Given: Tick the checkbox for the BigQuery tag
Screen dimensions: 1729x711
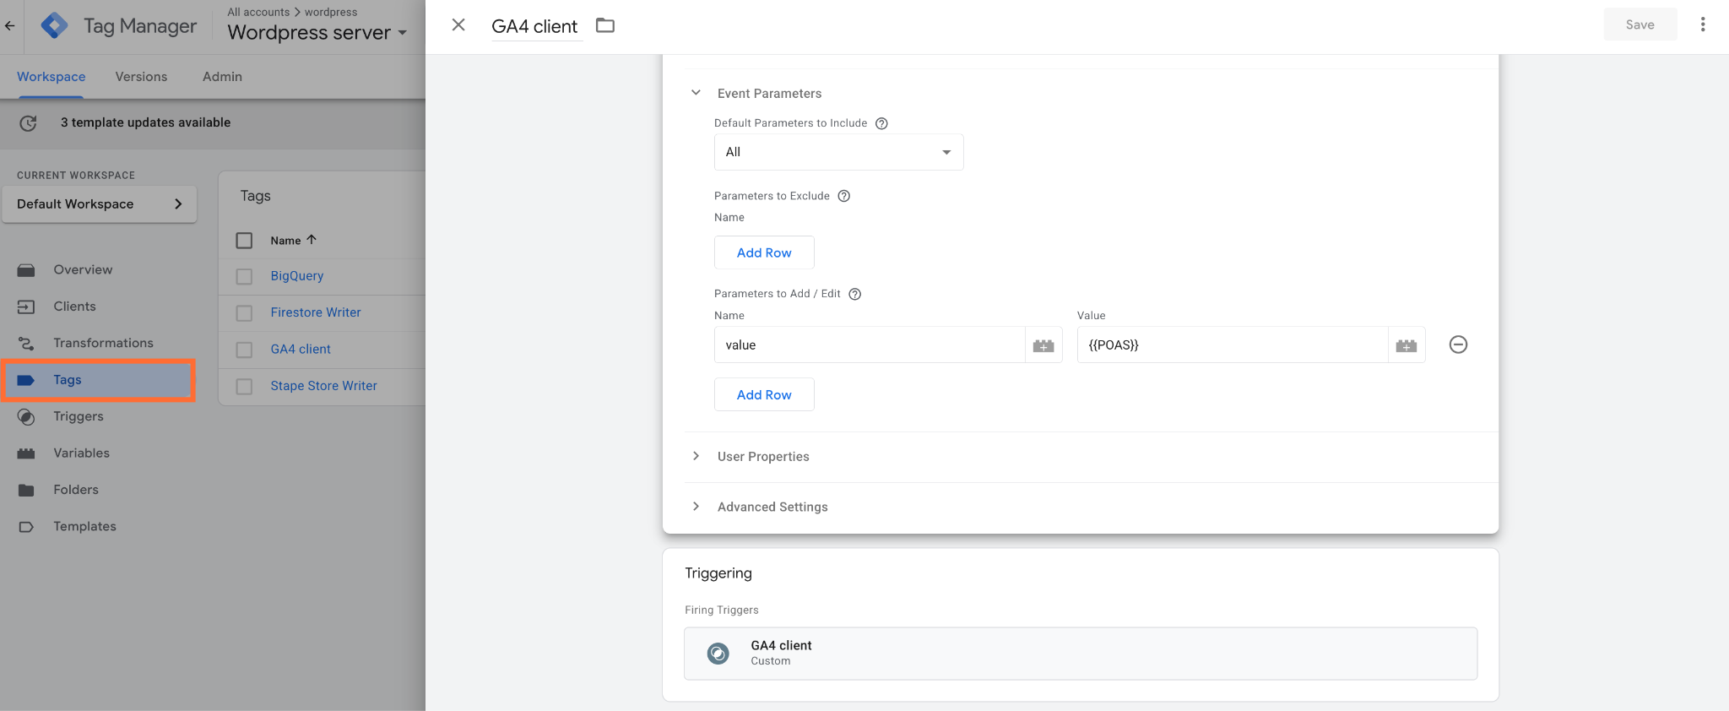Looking at the screenshot, I should [x=244, y=277].
